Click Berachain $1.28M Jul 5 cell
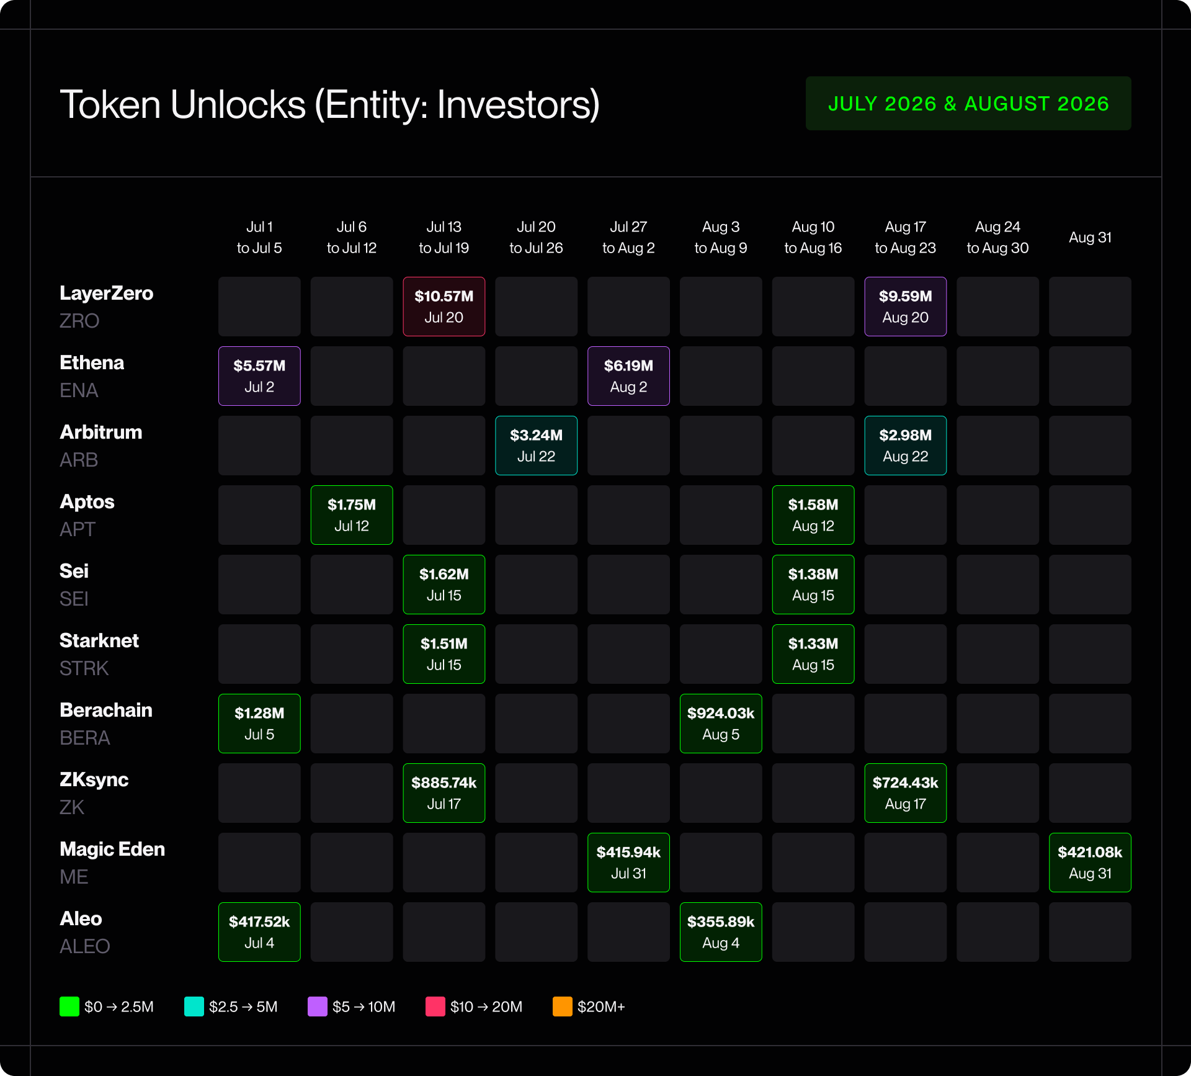1191x1076 pixels. [x=259, y=724]
